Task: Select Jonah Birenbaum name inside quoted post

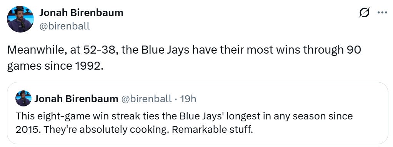Action: click(76, 99)
